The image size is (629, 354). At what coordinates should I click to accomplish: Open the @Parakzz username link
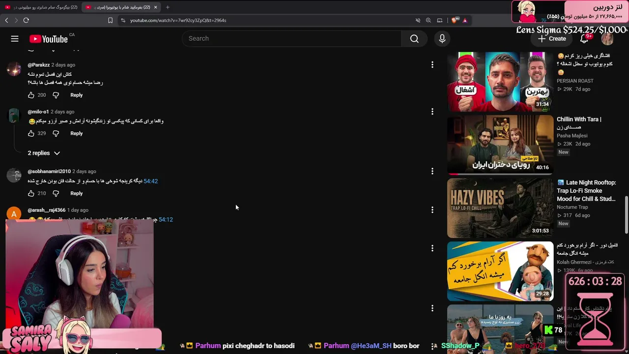39,65
